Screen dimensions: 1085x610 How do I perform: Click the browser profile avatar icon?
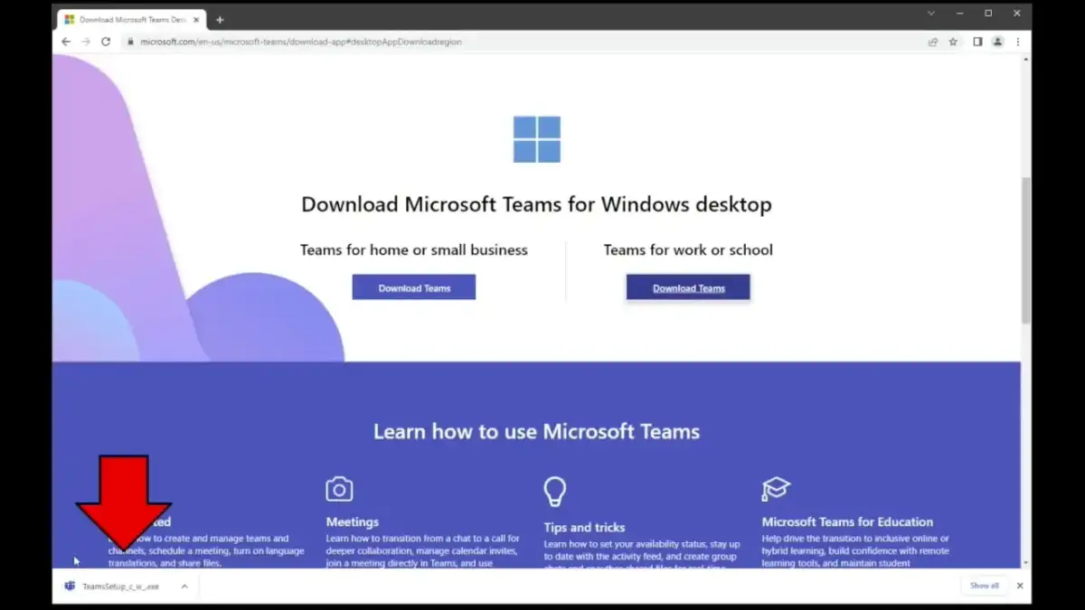(x=997, y=42)
